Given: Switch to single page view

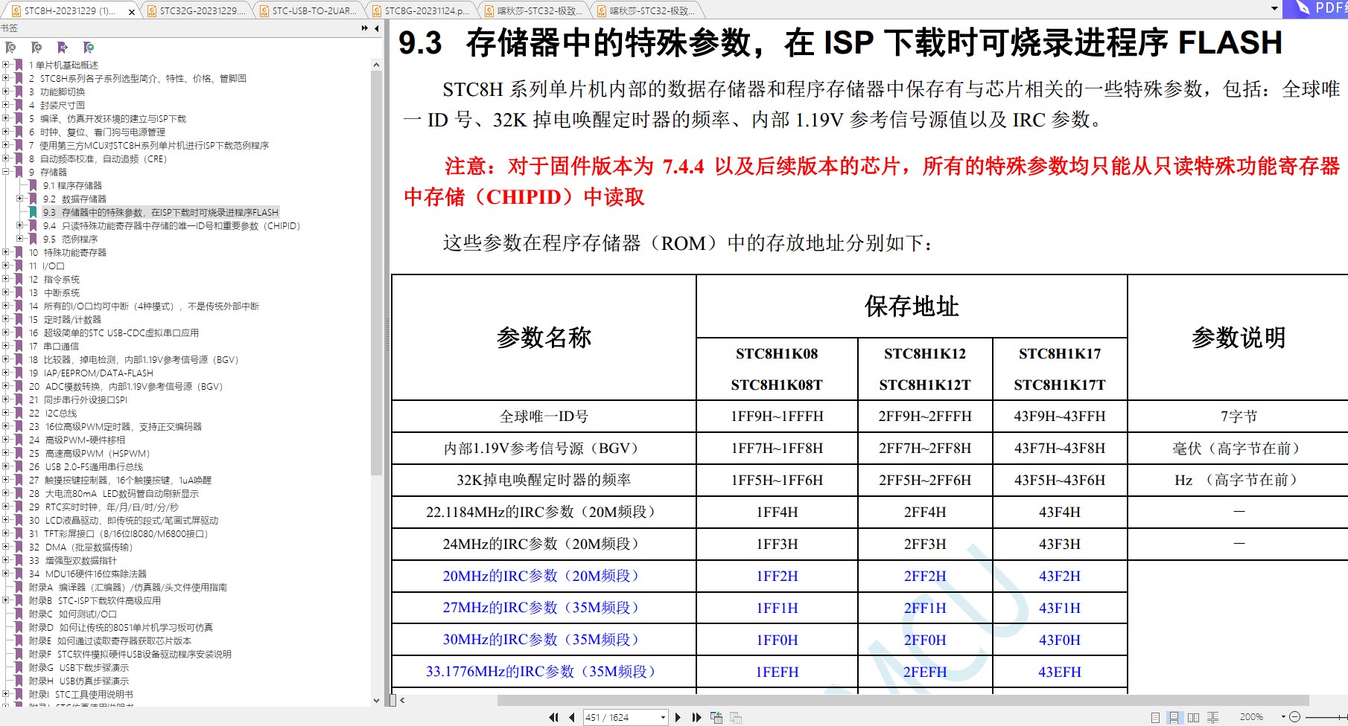Looking at the screenshot, I should coord(1155,717).
